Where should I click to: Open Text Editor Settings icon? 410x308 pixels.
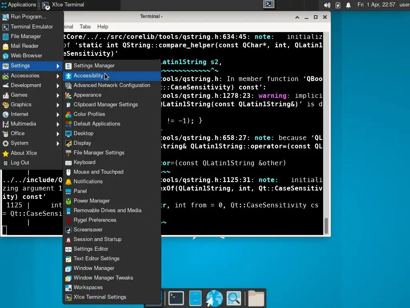coord(68,259)
